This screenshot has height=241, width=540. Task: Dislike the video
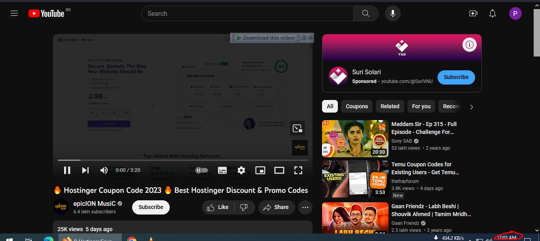pos(244,207)
